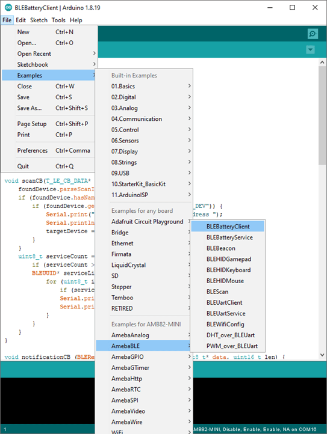327x434 pixels.
Task: Open RETIRED examples
Action: pyautogui.click(x=143, y=308)
